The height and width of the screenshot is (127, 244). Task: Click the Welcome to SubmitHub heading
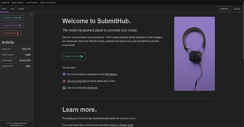click(x=97, y=21)
